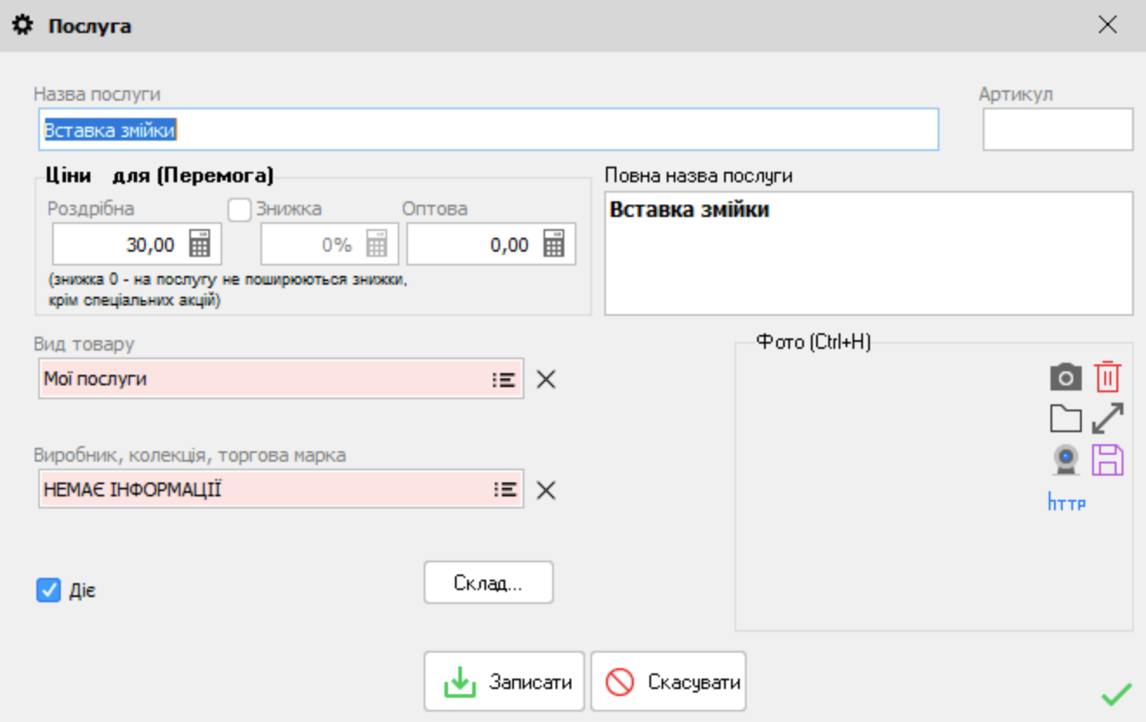Screen dimensions: 1146x722
Task: Open the Вид товару list selector
Action: click(x=504, y=379)
